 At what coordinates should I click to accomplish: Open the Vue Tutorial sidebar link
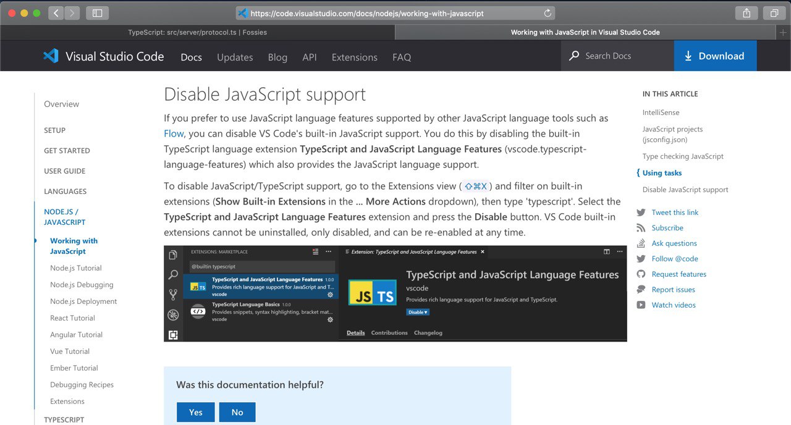(x=70, y=351)
